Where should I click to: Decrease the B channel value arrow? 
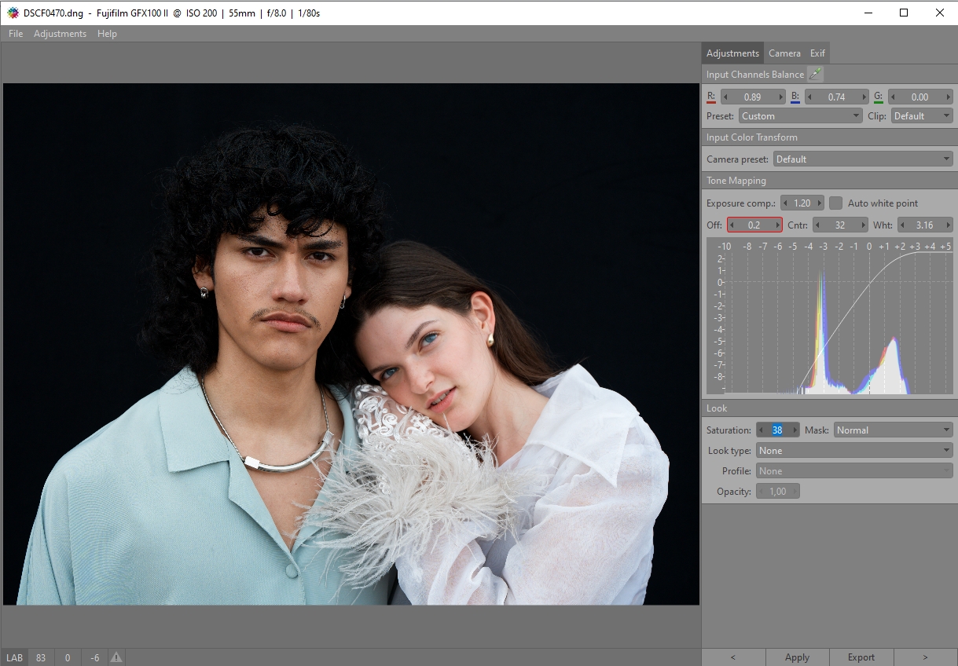pyautogui.click(x=809, y=97)
